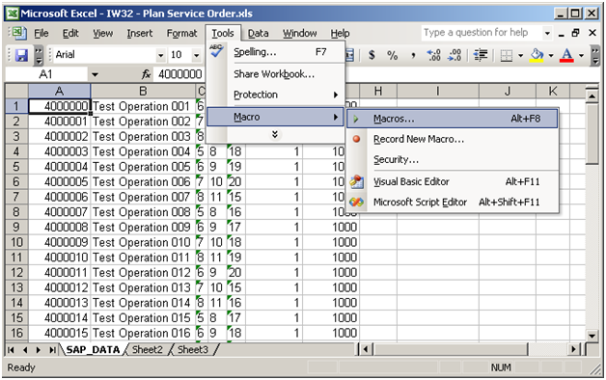Viewport: 606px width, 380px height.
Task: Open the Font size dropdown
Action: pyautogui.click(x=196, y=55)
